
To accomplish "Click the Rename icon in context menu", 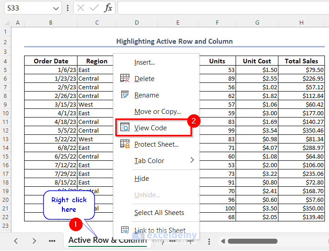I will click(x=125, y=95).
